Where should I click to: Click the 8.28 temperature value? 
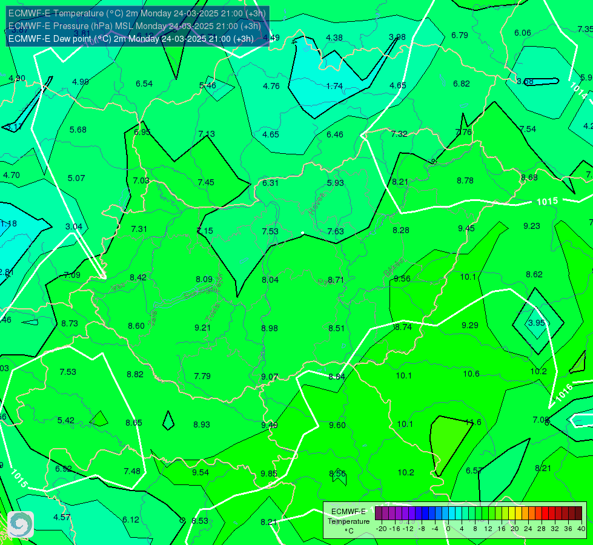tap(401, 230)
